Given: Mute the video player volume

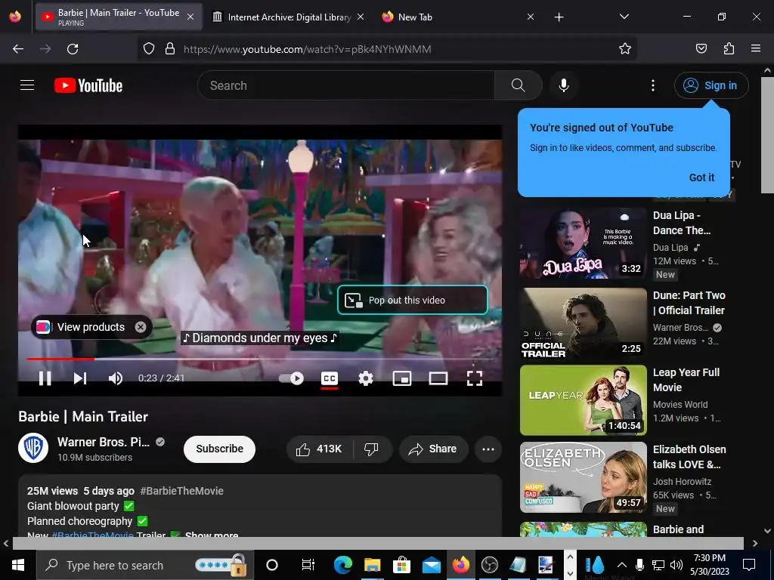Looking at the screenshot, I should (116, 378).
